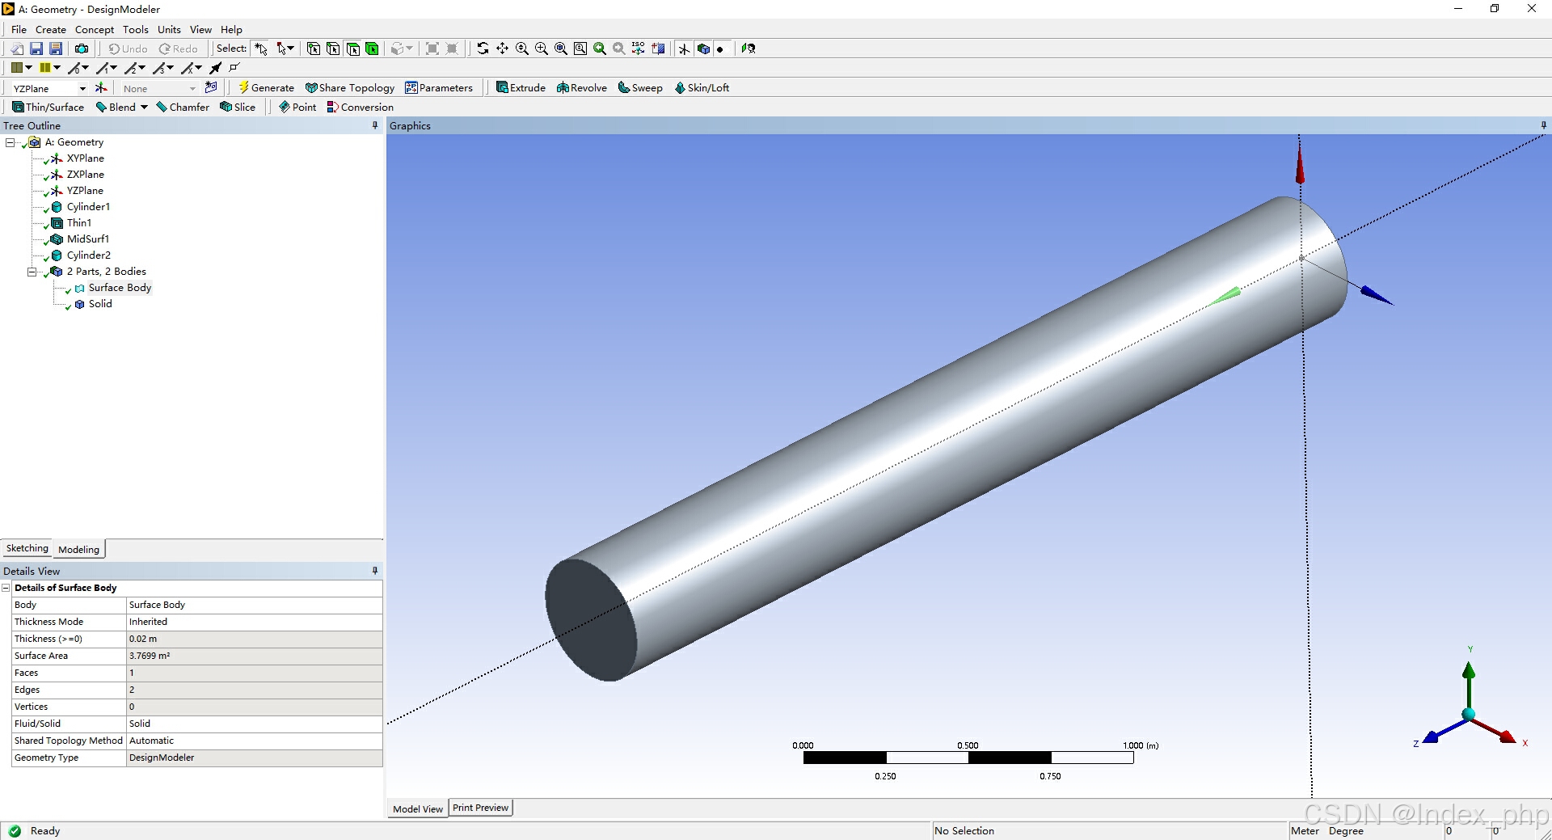The height and width of the screenshot is (840, 1552).
Task: Click the green Previous View magnifier
Action: 600,49
